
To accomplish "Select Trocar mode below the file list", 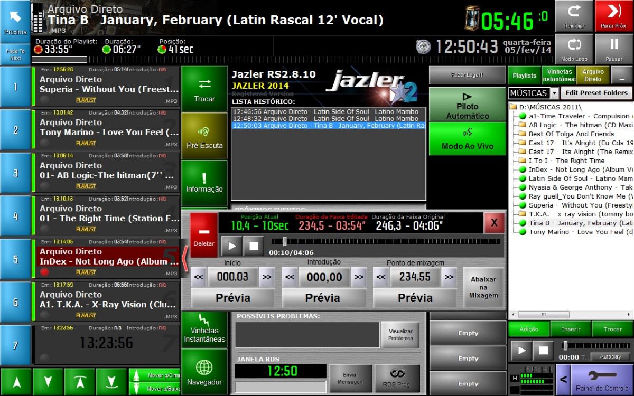I will (613, 329).
